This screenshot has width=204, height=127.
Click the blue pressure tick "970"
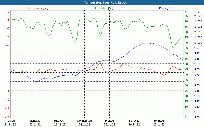197,75
